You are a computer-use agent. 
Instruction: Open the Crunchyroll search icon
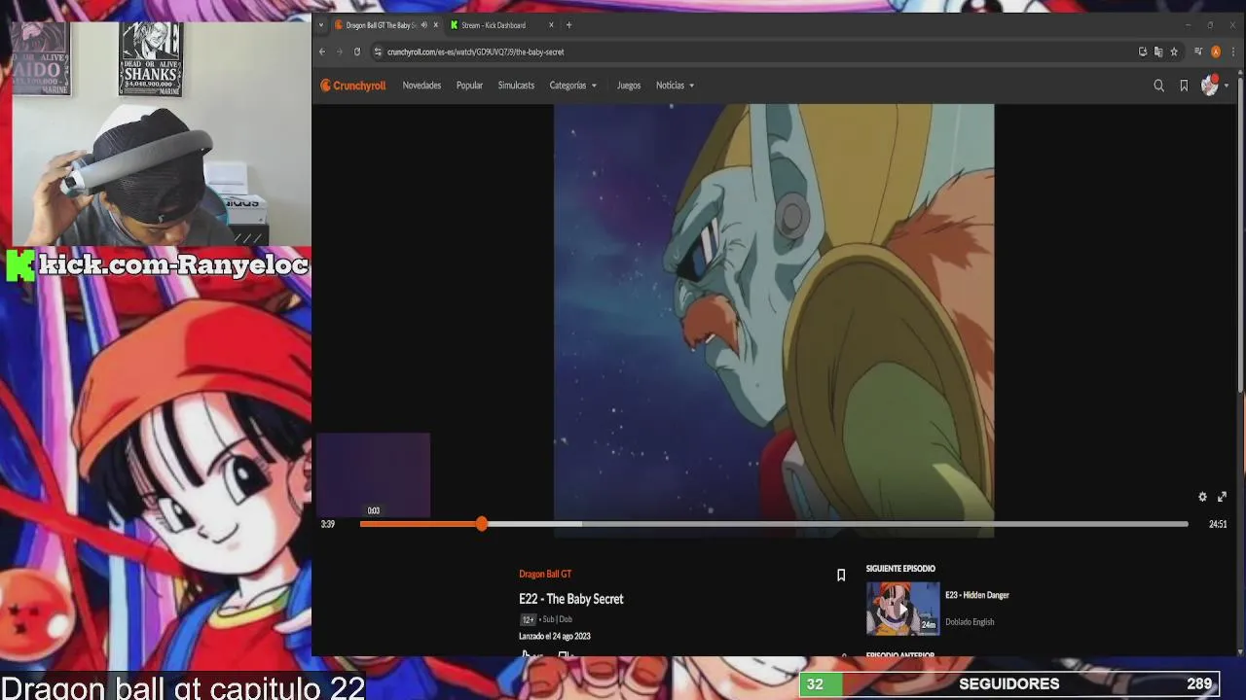pos(1158,86)
